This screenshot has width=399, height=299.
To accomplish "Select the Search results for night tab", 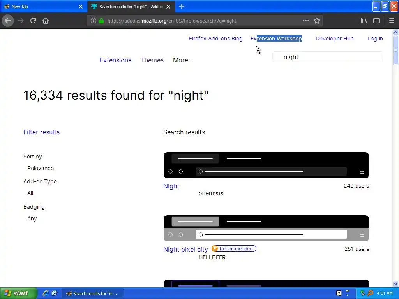I will pos(131,7).
